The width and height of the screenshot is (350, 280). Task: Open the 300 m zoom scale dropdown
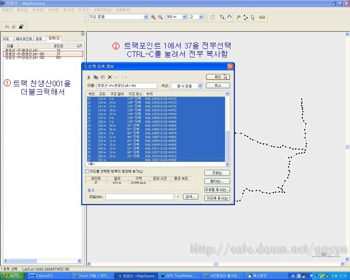[x=184, y=17]
